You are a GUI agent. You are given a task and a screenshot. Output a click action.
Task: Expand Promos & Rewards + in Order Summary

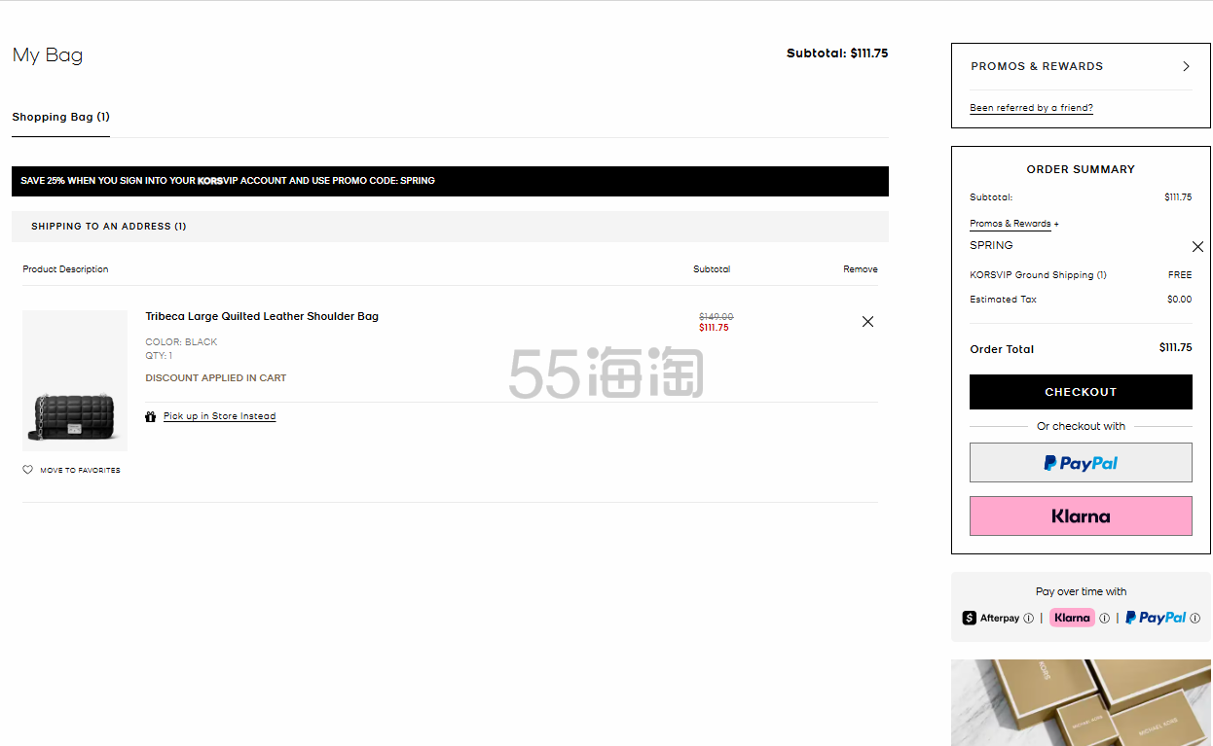click(1013, 224)
